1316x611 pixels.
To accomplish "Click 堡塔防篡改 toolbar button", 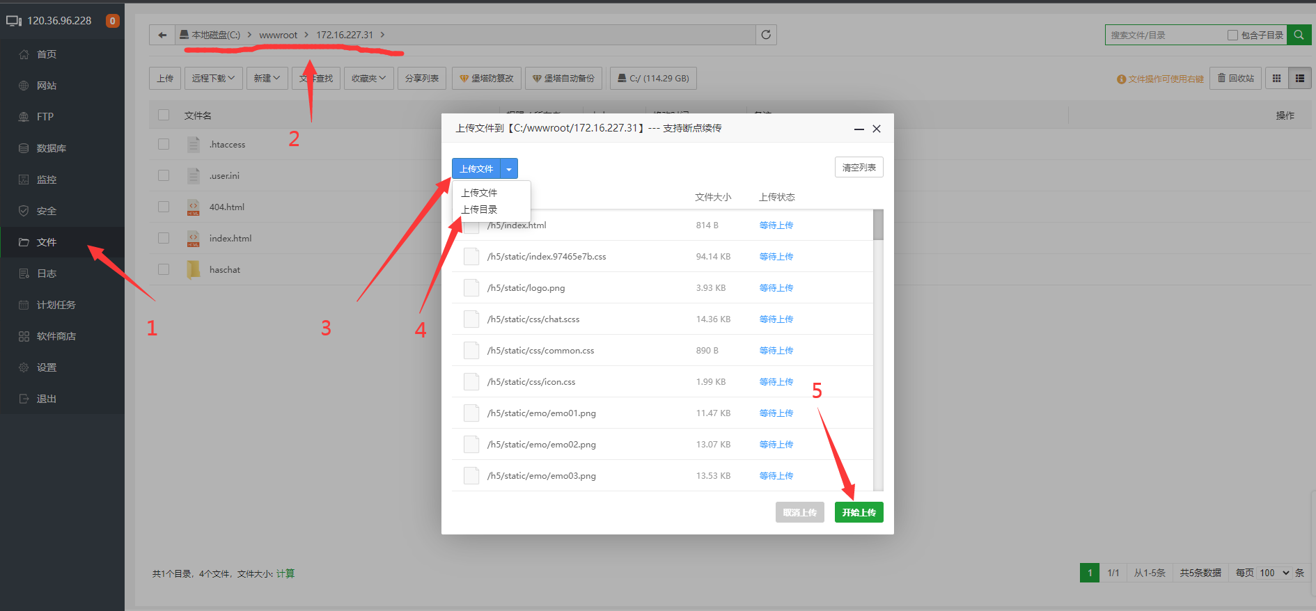I will tap(487, 79).
